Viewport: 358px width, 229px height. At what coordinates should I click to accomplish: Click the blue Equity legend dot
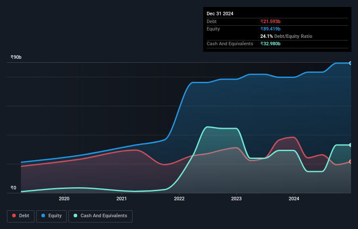point(43,216)
